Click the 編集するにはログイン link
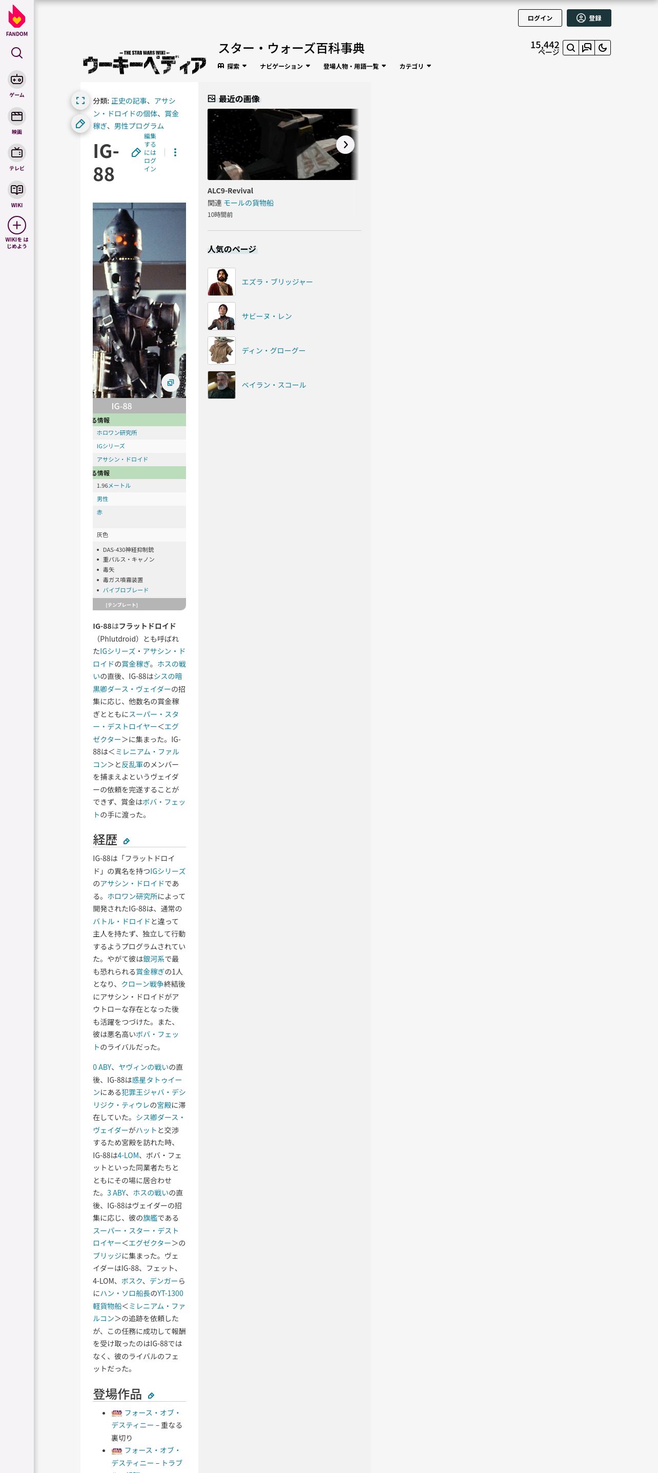 pyautogui.click(x=150, y=153)
